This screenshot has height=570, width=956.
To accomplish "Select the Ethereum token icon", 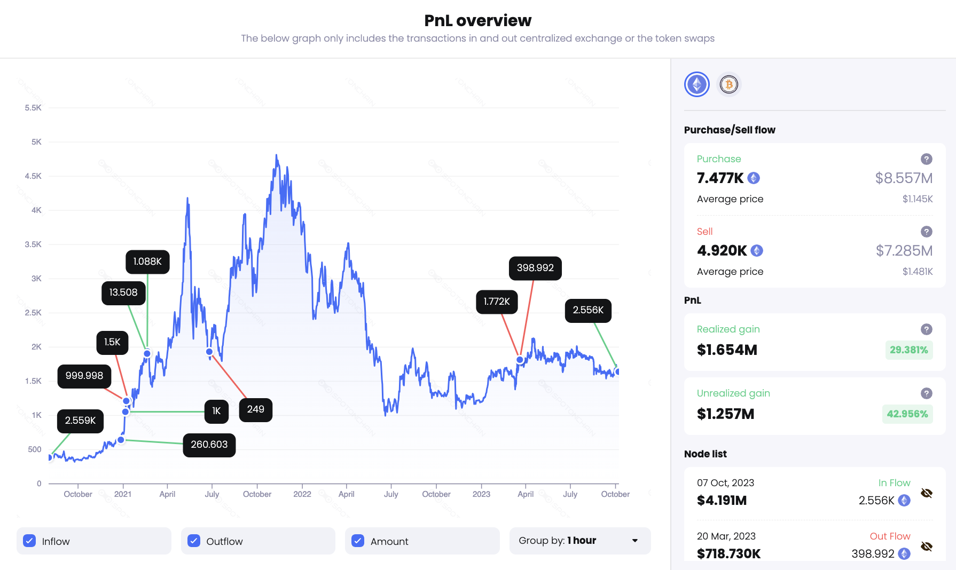I will pos(697,84).
